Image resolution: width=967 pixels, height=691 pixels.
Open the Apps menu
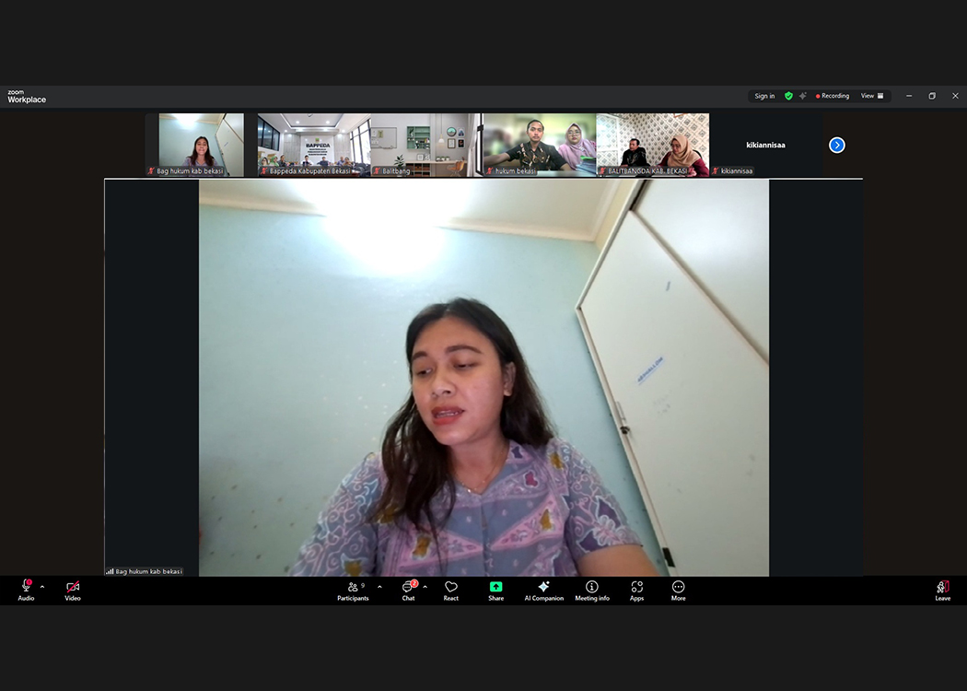pos(636,590)
